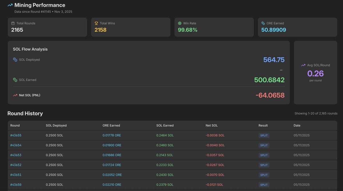Click the -0.0070 SOL net cell
343x191 pixels.
(215, 175)
